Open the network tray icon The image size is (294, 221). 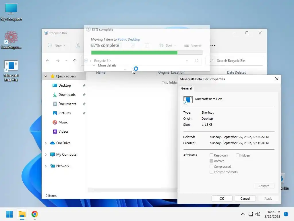(x=251, y=214)
